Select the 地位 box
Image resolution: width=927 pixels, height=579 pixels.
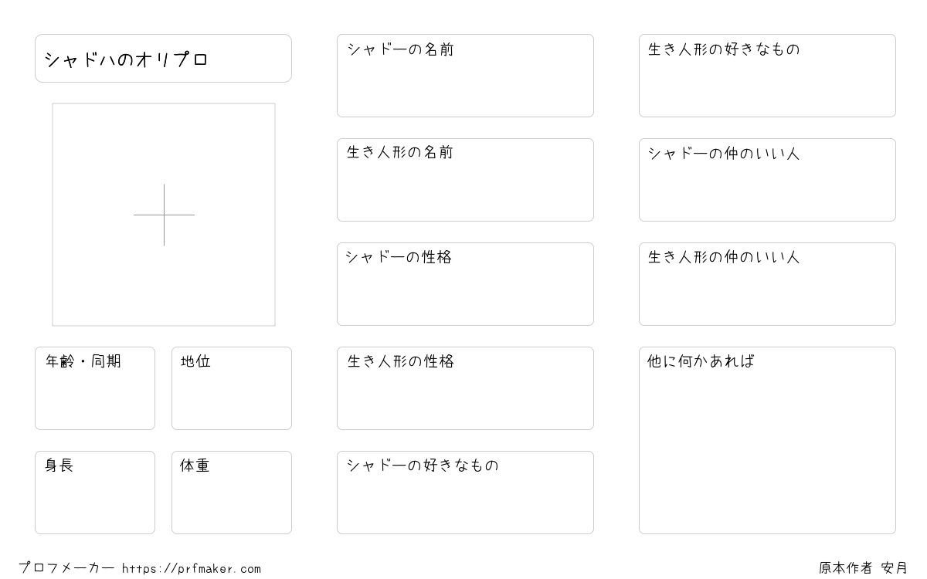click(x=232, y=388)
